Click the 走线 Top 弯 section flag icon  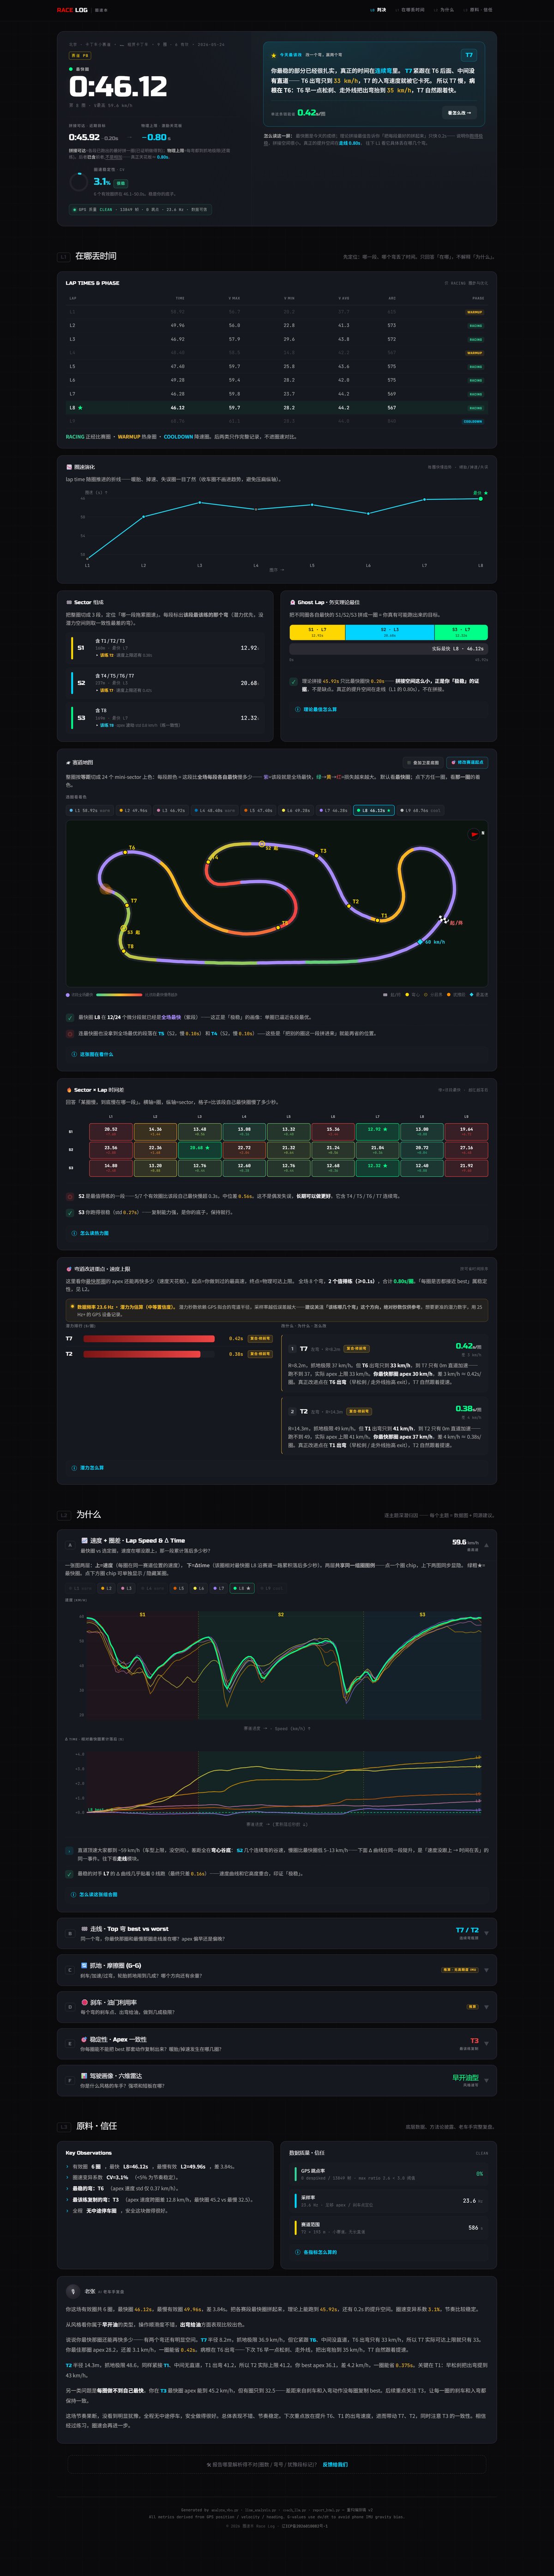coord(84,1929)
